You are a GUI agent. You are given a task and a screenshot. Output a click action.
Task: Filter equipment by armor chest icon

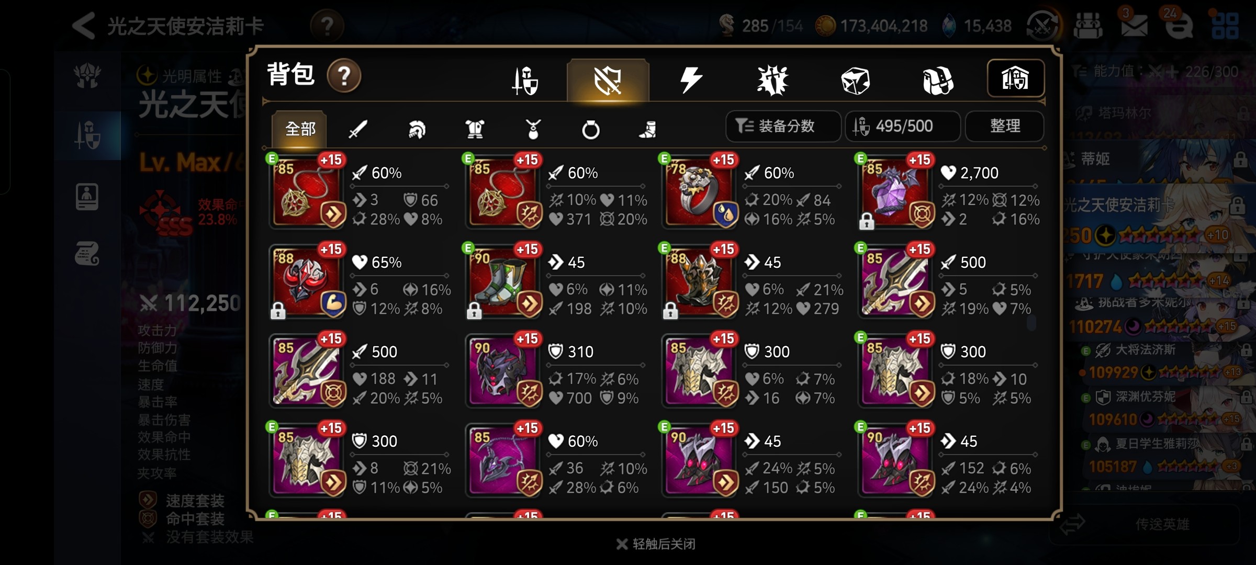(x=475, y=129)
